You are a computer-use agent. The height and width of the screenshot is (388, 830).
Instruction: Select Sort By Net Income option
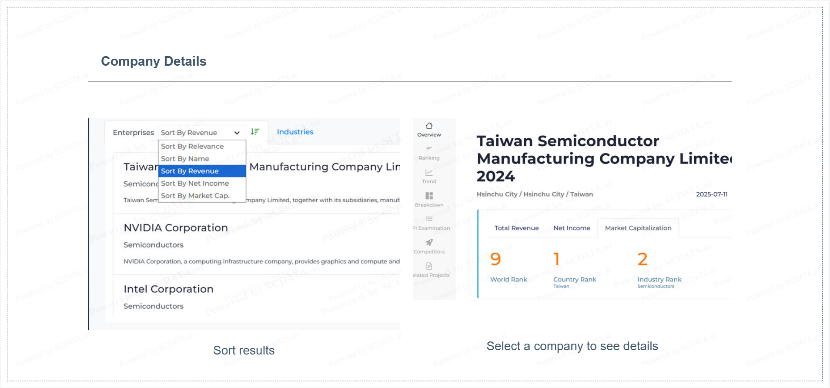(x=195, y=184)
